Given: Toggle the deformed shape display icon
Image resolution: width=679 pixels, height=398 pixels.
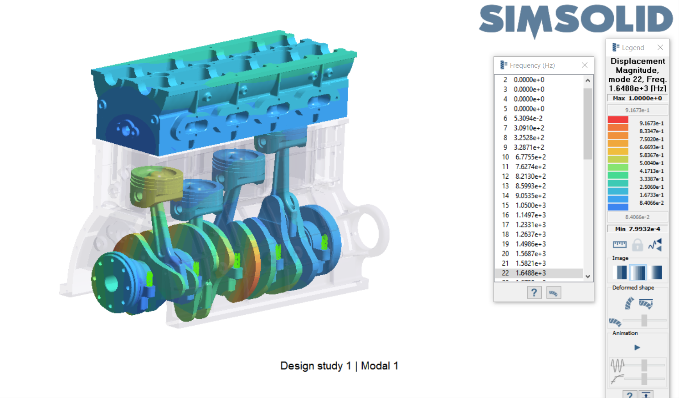Looking at the screenshot, I should tap(629, 303).
